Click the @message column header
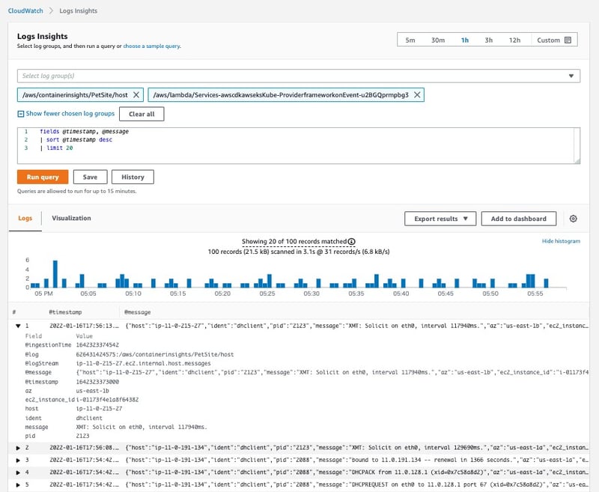The image size is (599, 492). tap(138, 312)
